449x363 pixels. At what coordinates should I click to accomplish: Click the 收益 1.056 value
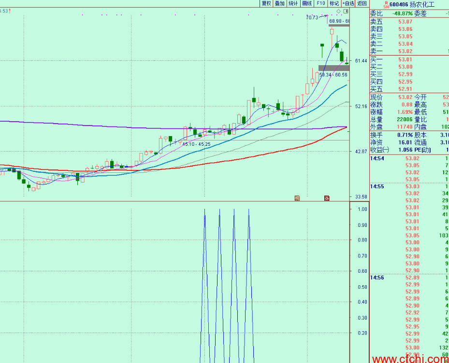[406, 150]
